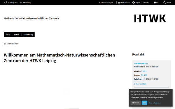Click the Schriftgröße font size icon

click(x=6, y=2)
